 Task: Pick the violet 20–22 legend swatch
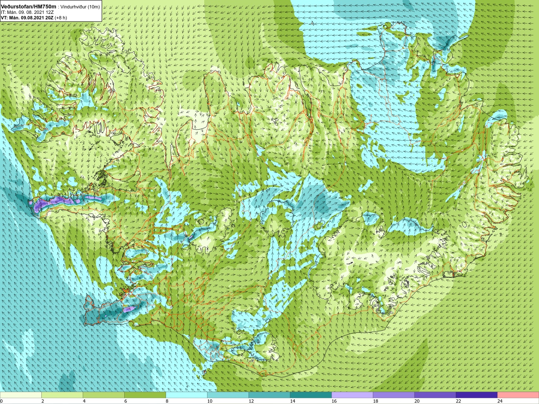[435, 395]
